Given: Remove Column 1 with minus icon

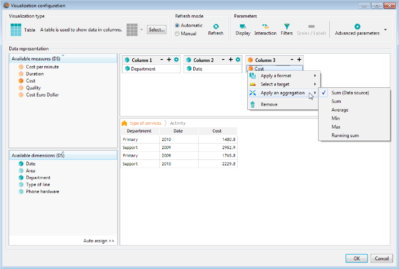Looking at the screenshot, I should coord(162,60).
